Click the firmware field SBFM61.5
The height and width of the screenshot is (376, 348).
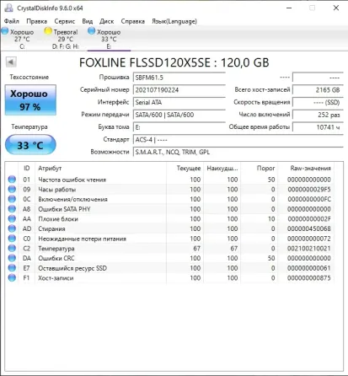[x=179, y=78]
